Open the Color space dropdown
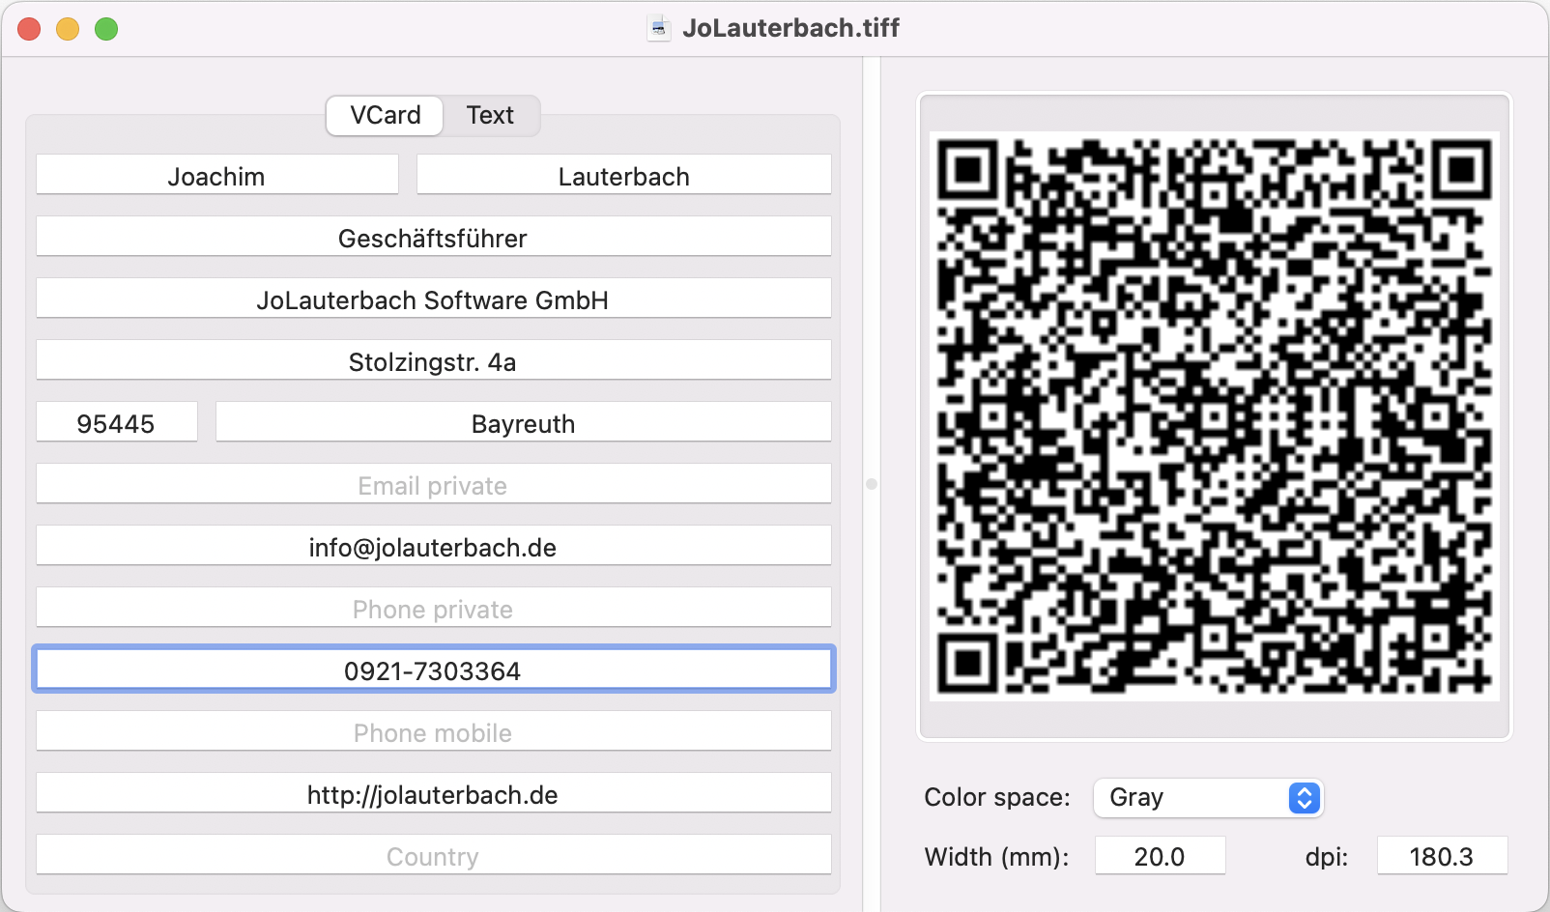 1208,797
